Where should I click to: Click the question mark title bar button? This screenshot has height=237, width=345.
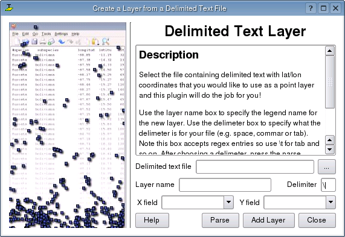tap(311, 8)
